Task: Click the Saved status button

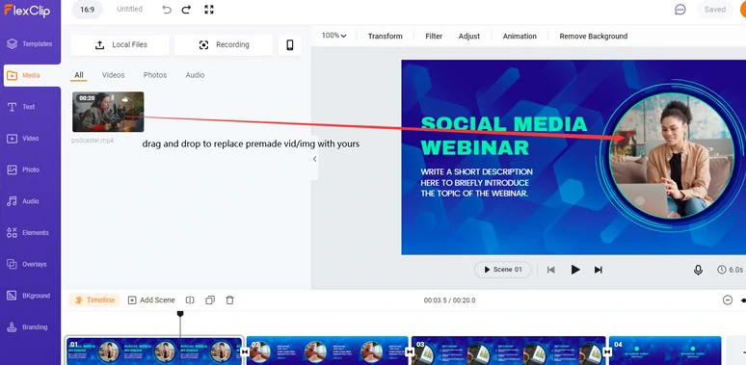Action: (714, 10)
